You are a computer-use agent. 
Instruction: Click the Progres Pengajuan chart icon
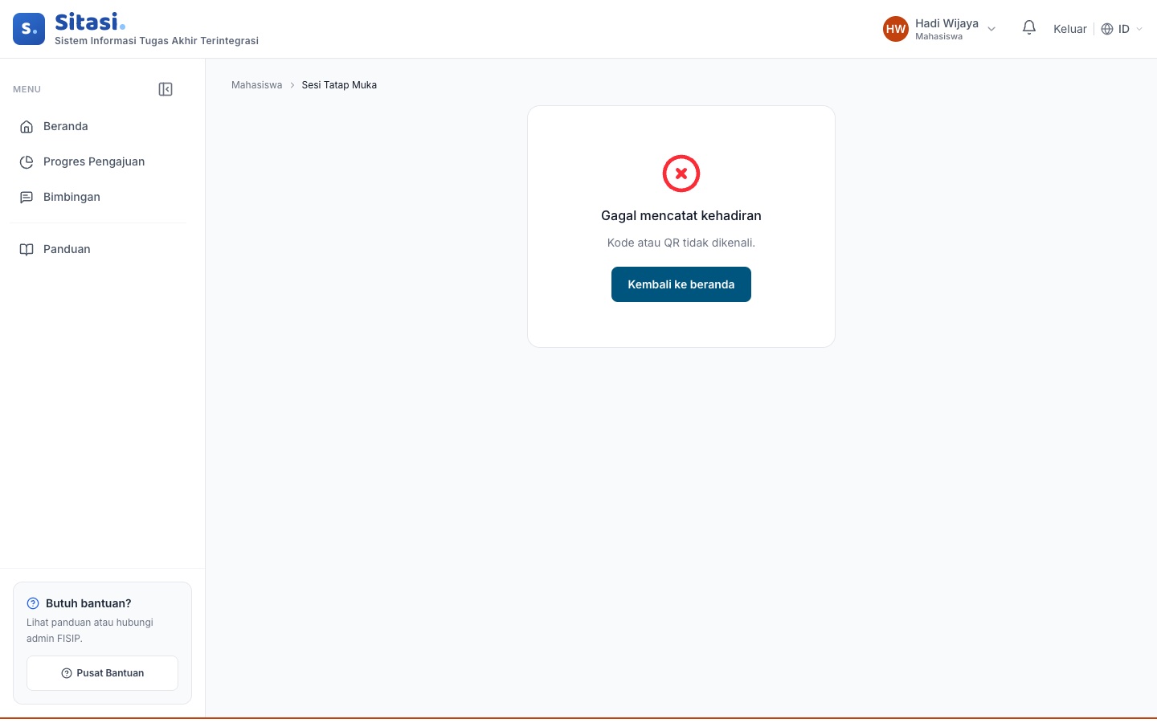click(27, 162)
